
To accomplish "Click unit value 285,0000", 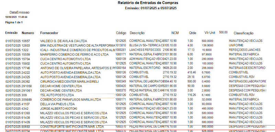I will (x=208, y=68).
